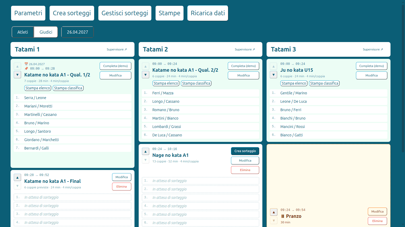Click Crea sorteggio for Nage no kata A1
Screen dimensions: 405x227
click(245, 151)
